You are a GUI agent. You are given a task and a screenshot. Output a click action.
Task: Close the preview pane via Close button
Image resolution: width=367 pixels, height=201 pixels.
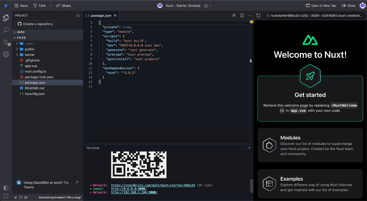click(348, 5)
